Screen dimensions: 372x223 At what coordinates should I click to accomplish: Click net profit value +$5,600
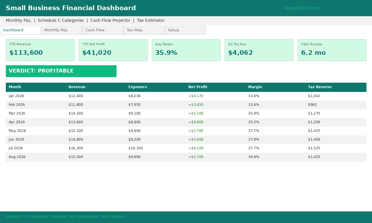coord(196,139)
